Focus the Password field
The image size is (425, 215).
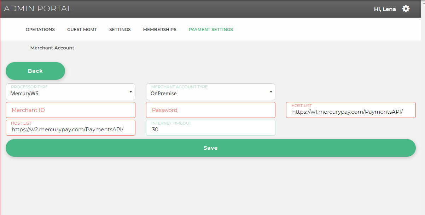[x=211, y=110]
